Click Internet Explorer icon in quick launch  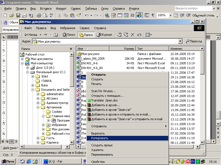coord(29,161)
